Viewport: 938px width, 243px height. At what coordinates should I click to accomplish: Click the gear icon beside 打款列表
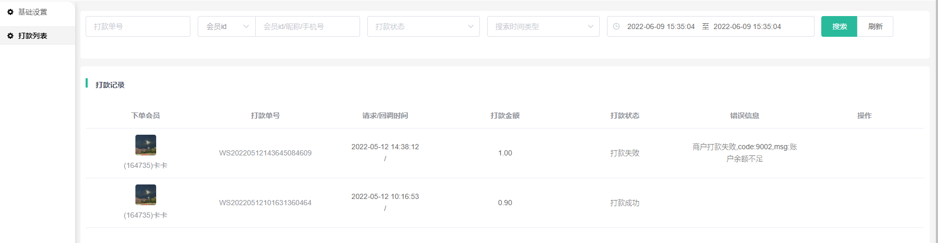click(x=10, y=36)
